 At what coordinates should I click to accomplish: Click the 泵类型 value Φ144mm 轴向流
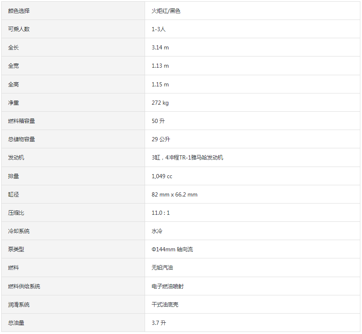coord(172,249)
